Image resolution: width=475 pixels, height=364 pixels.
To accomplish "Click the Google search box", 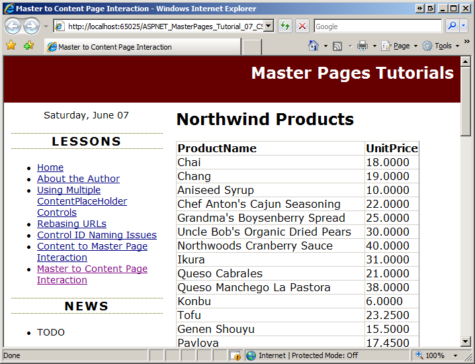I will (378, 26).
